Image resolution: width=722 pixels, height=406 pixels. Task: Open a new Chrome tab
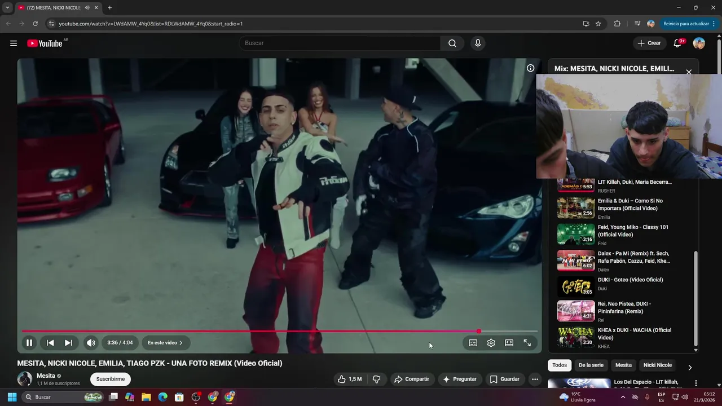(109, 8)
